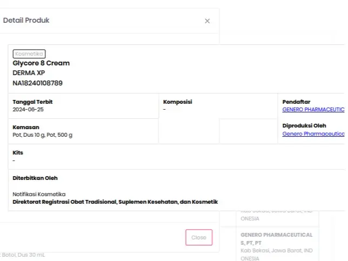The image size is (348, 261).
Task: Click the Detail Produk dialog title
Action: point(26,20)
